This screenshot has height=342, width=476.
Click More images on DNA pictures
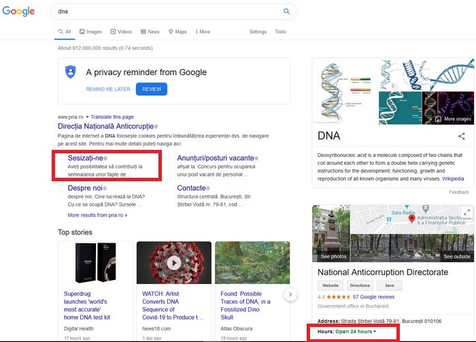454,119
